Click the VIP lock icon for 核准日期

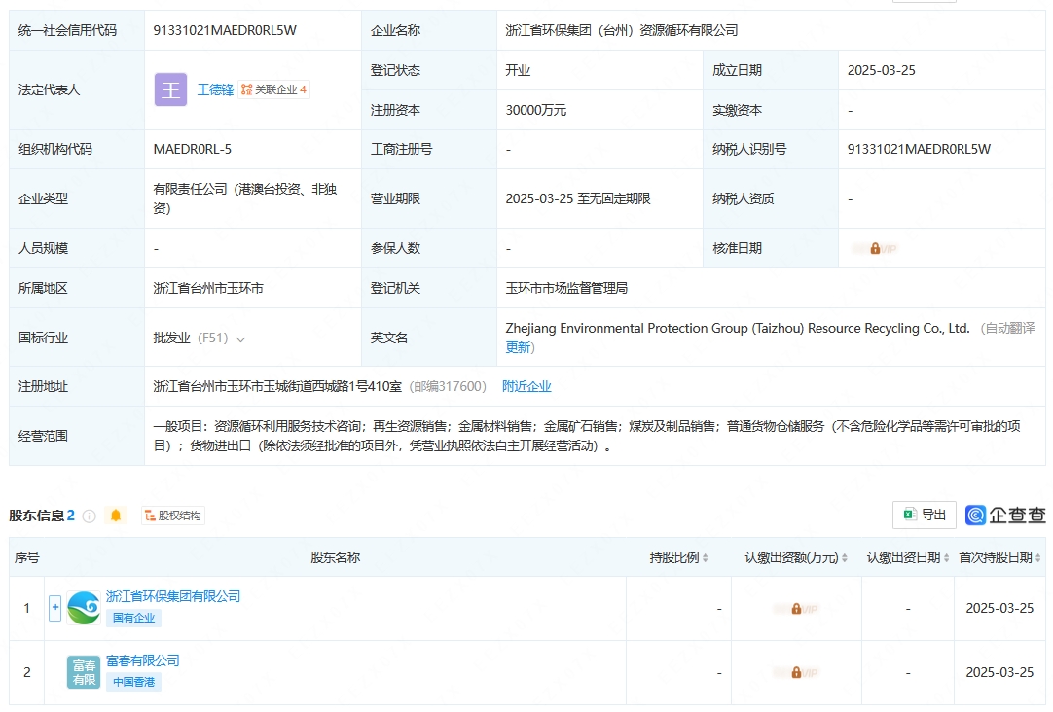pos(875,249)
